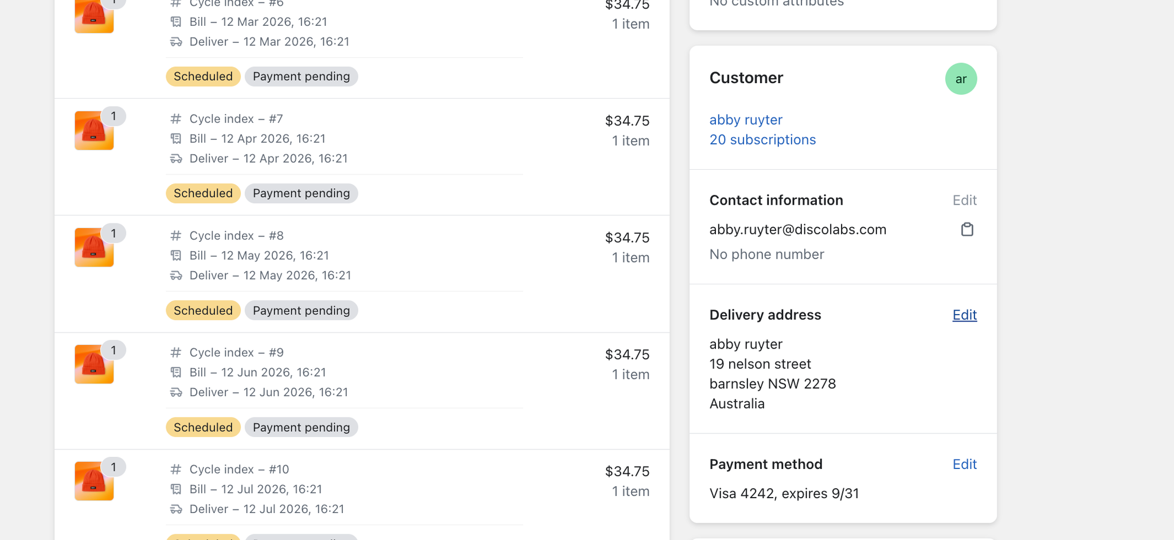
Task: Click the quantity badge on cycle #10 thumbnail
Action: [114, 467]
